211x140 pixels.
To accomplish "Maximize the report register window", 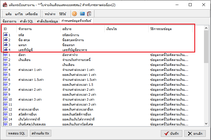I will [x=190, y=5].
